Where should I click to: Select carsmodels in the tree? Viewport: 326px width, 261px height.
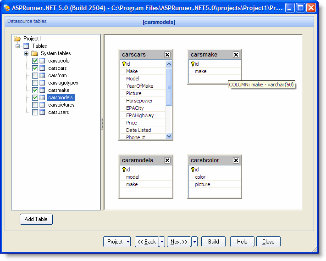click(61, 97)
